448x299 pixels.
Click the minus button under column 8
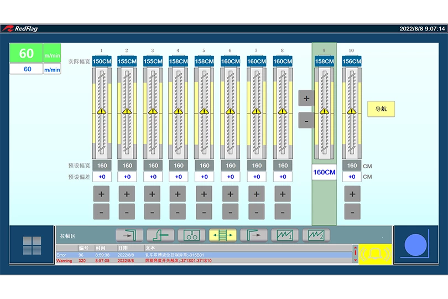coord(283,212)
